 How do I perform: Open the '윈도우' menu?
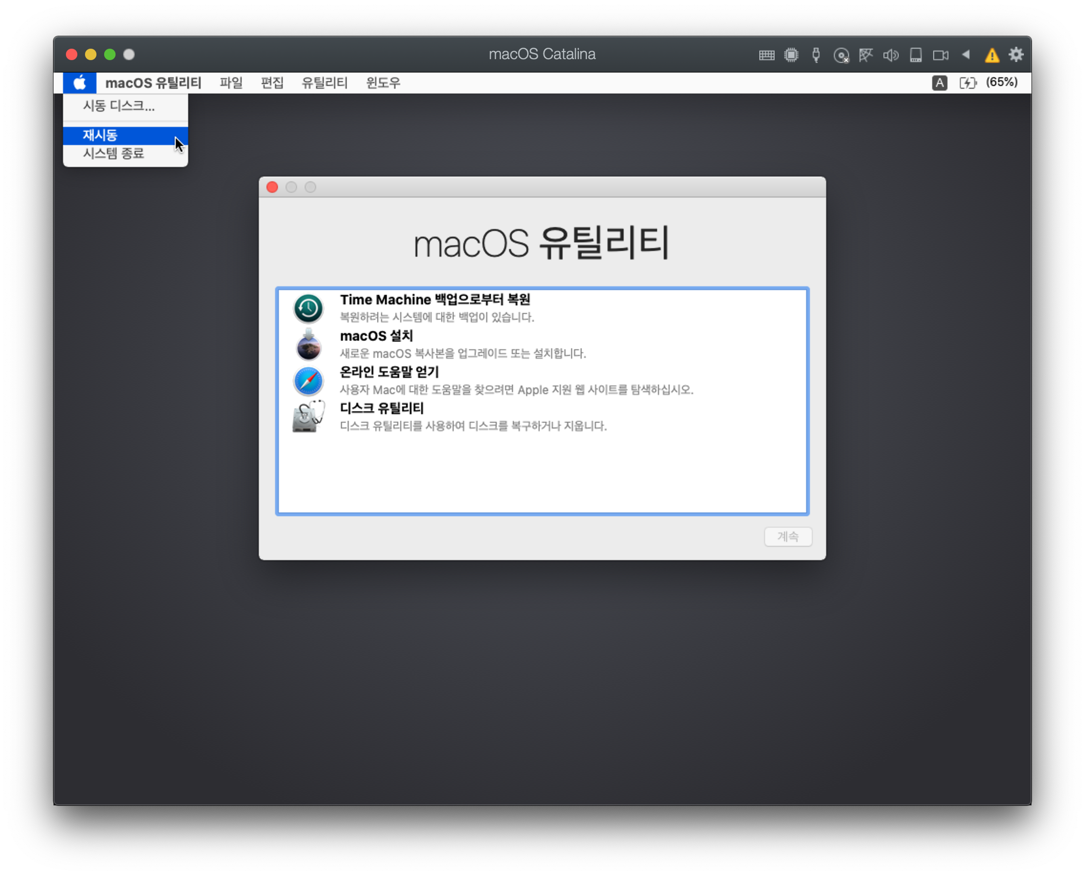[x=383, y=83]
